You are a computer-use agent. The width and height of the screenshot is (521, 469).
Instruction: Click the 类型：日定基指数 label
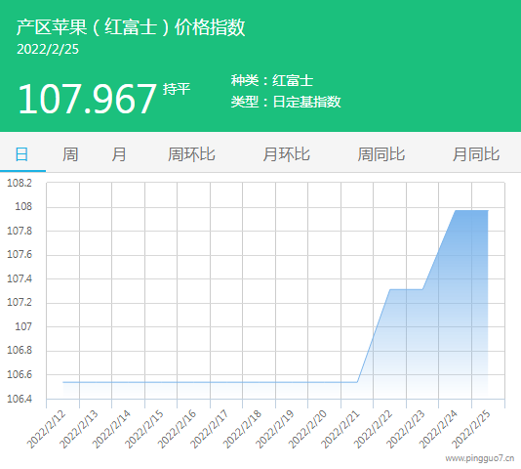(x=286, y=102)
